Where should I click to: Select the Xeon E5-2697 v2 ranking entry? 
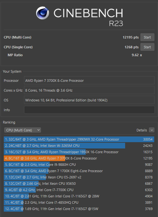tap(79, 177)
